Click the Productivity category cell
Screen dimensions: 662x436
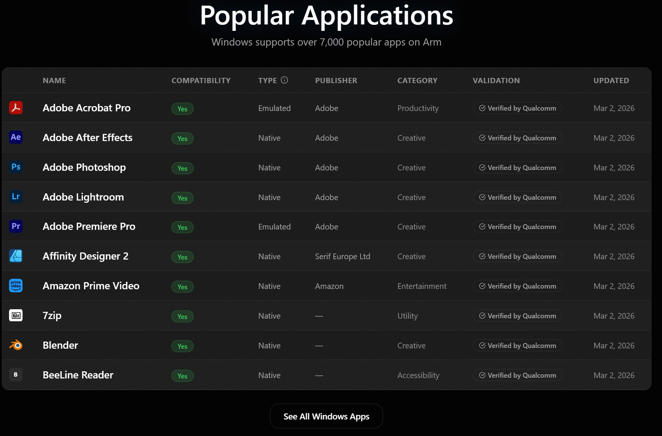418,108
